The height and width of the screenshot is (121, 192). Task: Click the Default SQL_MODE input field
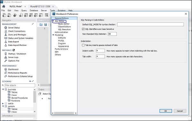tap(150, 24)
